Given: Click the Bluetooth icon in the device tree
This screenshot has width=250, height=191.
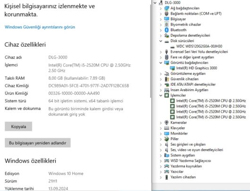Looking at the screenshot, I should pos(167,30).
